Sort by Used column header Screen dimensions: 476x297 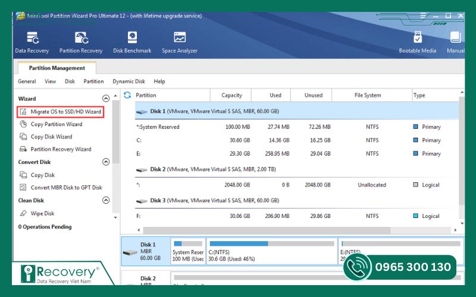point(275,95)
